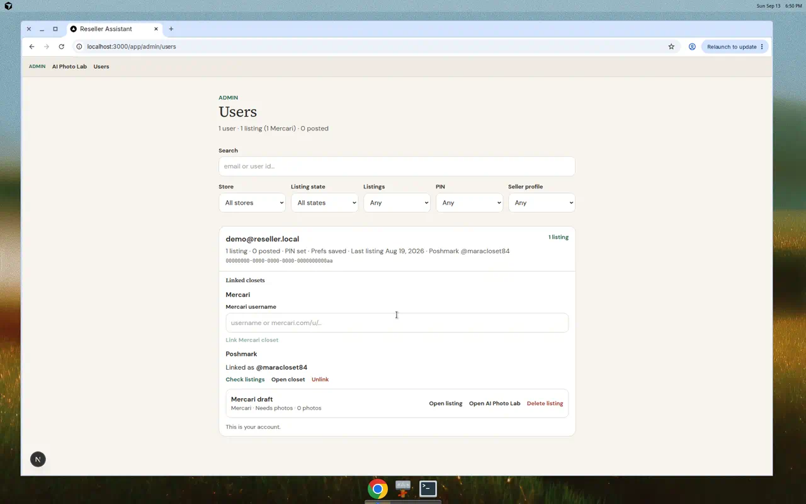Screen dimensions: 806x504
Task: Delete the Mercari draft listing
Action: coord(545,403)
